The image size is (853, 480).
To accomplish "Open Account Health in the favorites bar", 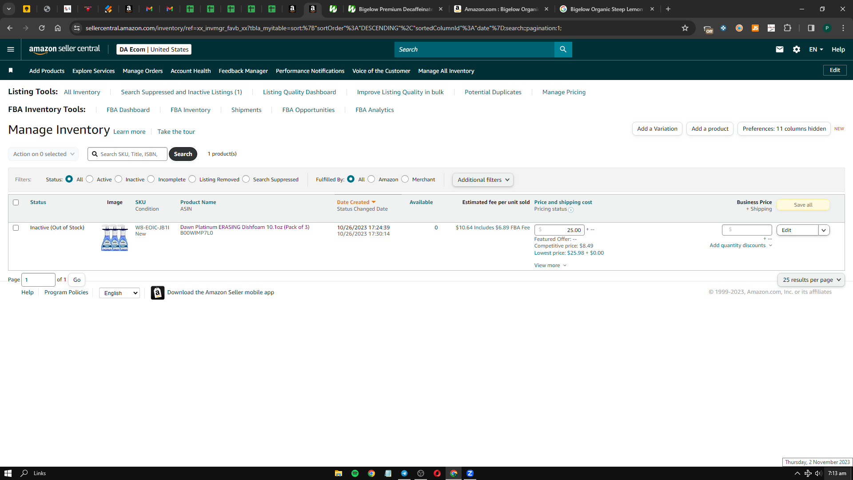I will pos(191,71).
